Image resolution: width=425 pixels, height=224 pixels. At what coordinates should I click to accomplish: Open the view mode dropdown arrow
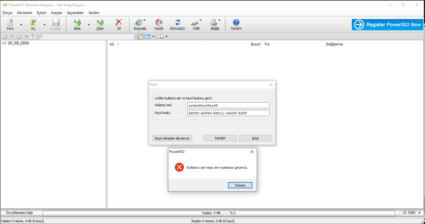click(153, 37)
